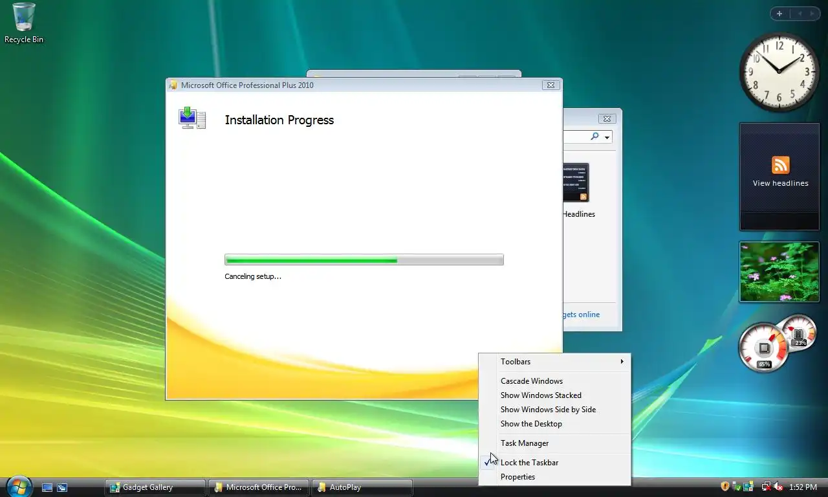Toggle Lock the Taskbar checkmark

coord(488,462)
